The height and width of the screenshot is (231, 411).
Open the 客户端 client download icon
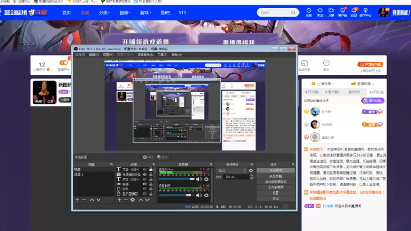342,12
